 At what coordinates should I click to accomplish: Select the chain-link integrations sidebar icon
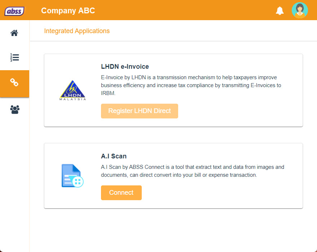(14, 83)
